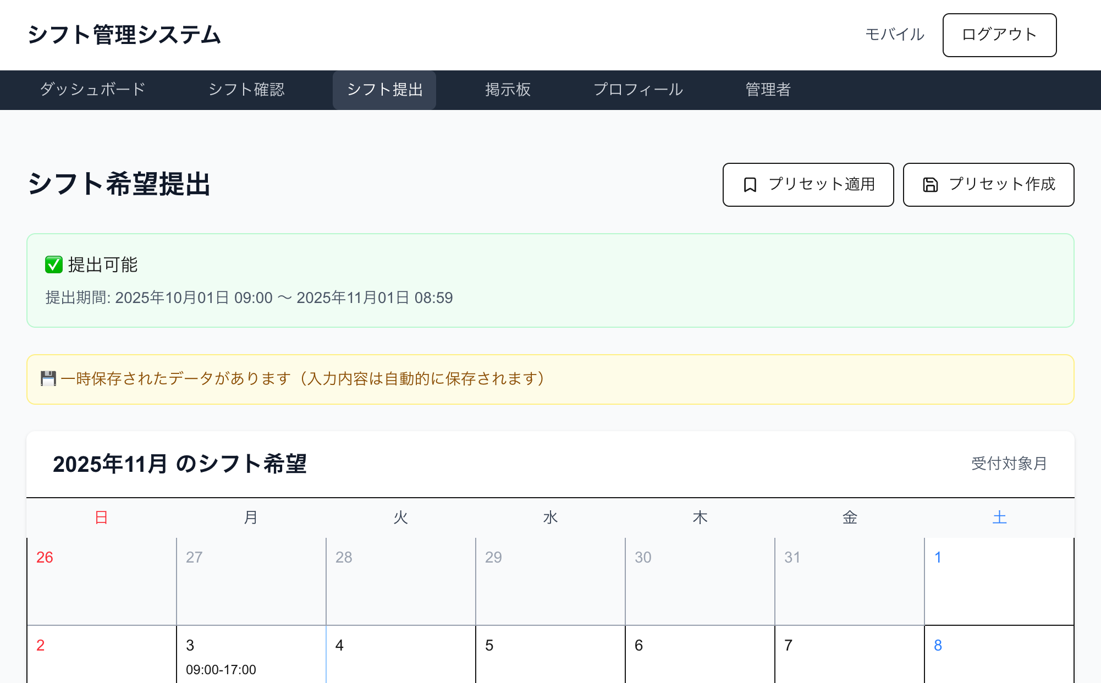This screenshot has height=683, width=1101.
Task: Open the ダッシュボード tab
Action: 92,90
